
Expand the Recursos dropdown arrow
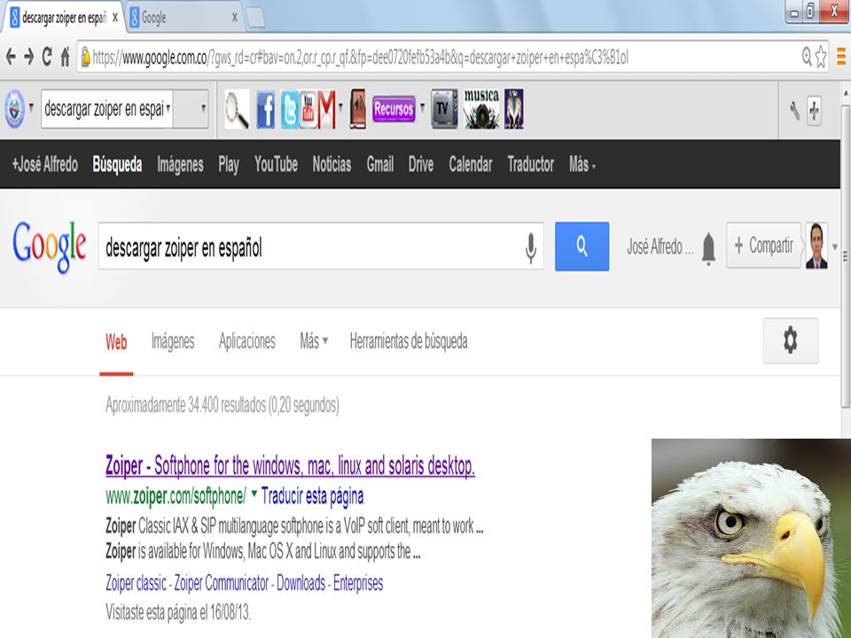click(x=422, y=106)
